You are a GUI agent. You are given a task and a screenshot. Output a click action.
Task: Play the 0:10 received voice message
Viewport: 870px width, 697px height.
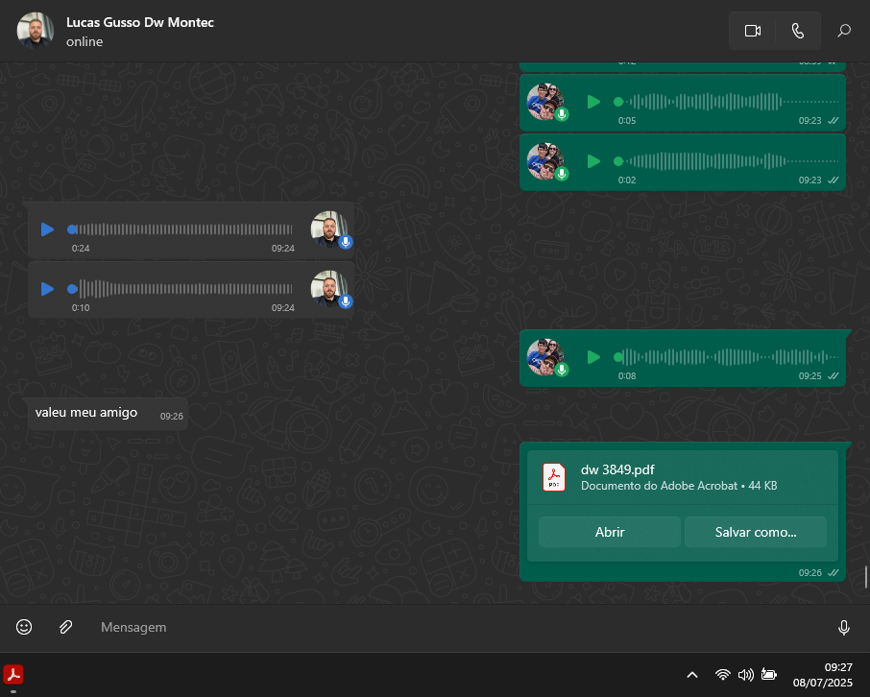point(47,289)
